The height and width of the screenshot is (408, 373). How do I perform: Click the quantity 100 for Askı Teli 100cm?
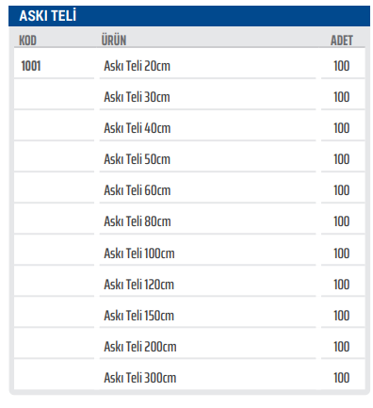342,253
